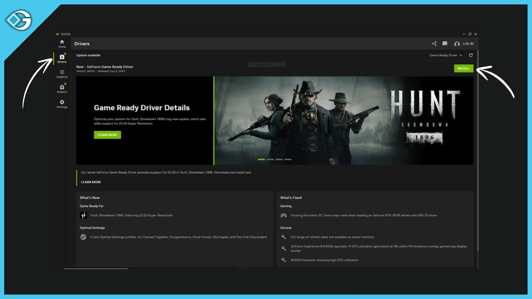Screen dimensions: 532x299
Task: Click Hunt: Showdown 1896 DLSS entry text
Action: (x=132, y=215)
